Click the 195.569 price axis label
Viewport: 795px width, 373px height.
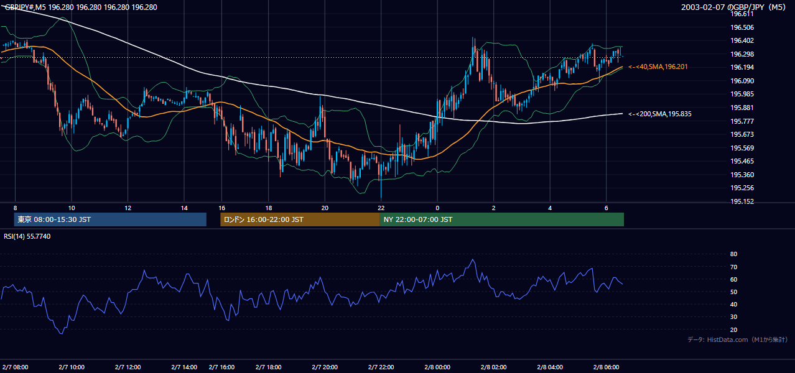click(742, 148)
